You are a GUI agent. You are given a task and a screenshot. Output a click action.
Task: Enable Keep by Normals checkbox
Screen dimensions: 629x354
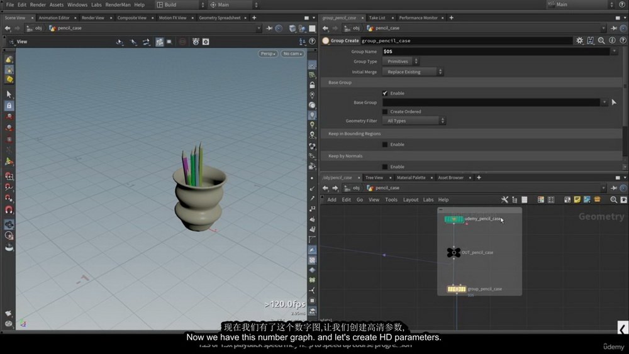point(385,167)
